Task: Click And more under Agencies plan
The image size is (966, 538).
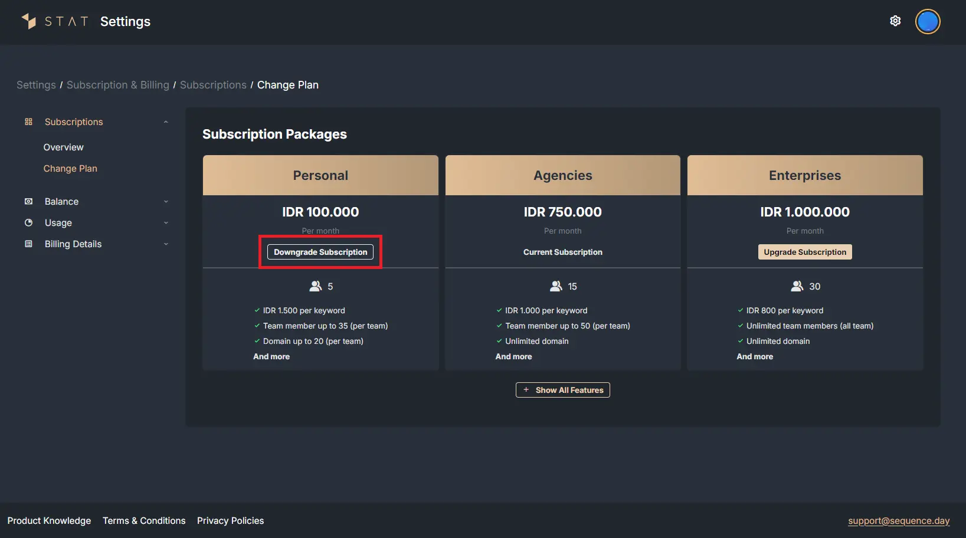Action: click(x=513, y=356)
